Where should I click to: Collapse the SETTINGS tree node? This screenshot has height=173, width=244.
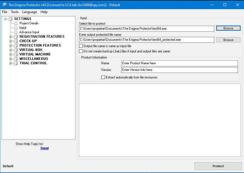[x=6, y=19]
